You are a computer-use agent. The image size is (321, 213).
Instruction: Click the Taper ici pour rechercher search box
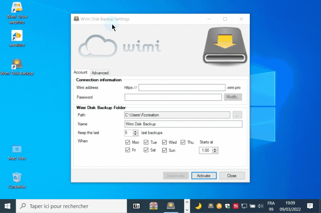71,206
